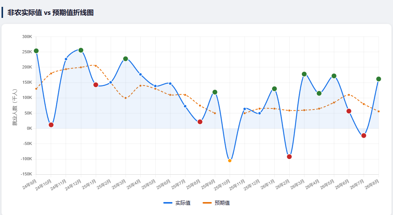The image size is (393, 215).
Task: Click the 300K y-axis label
Action: [27, 37]
